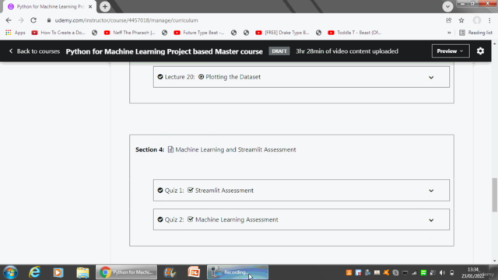Click checkbox icon beside Machine Learning Assessment

coord(190,219)
